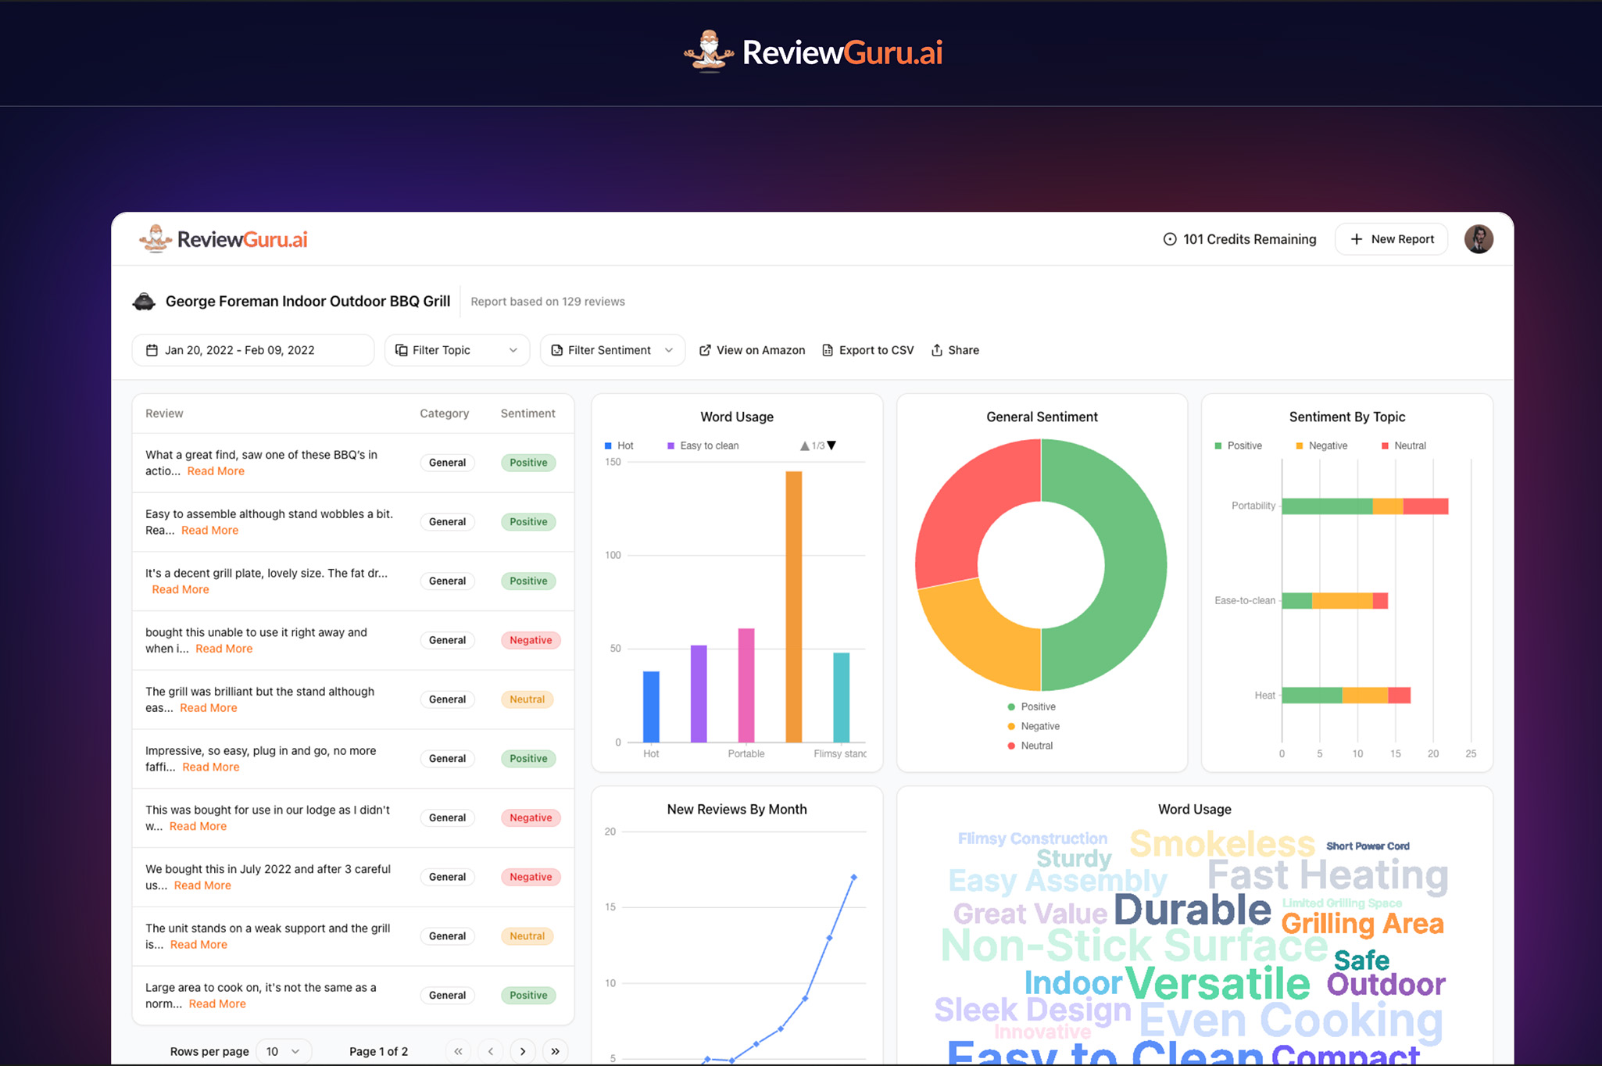Click the calendar icon in date range
The image size is (1602, 1066).
(x=152, y=350)
